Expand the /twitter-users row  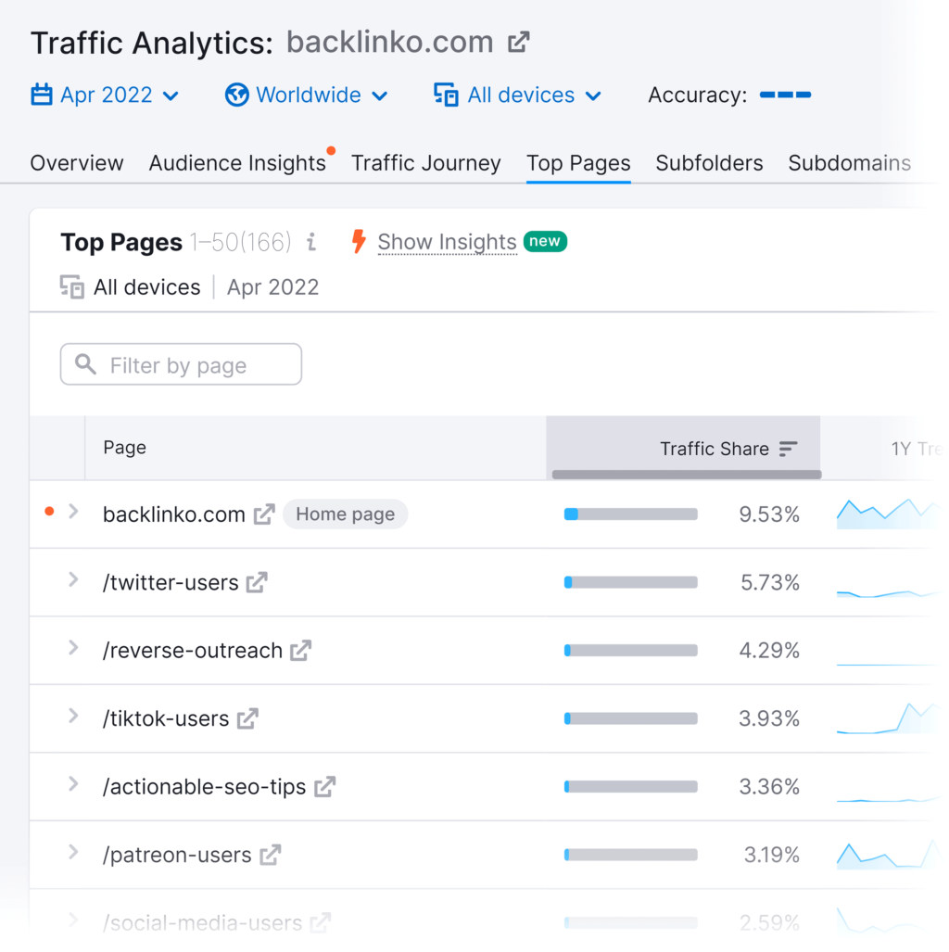click(73, 580)
